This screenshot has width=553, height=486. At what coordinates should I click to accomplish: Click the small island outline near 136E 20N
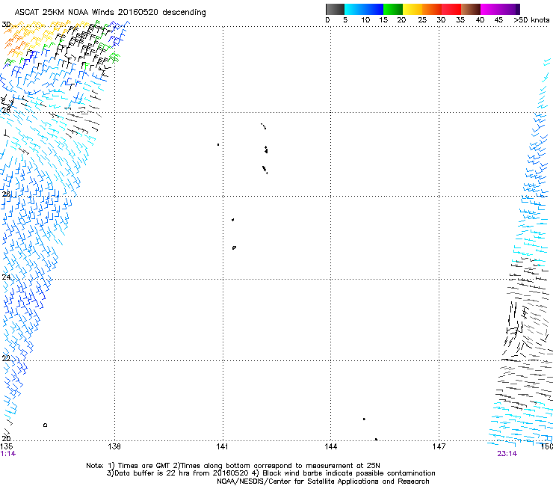[45, 425]
